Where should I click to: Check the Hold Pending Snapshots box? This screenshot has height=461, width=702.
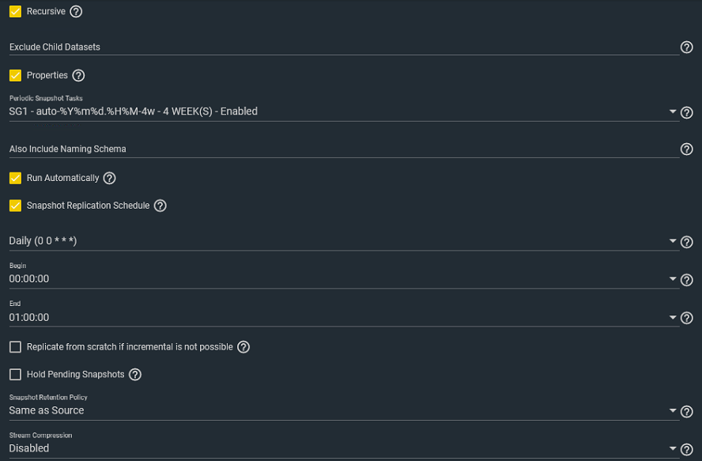point(15,374)
